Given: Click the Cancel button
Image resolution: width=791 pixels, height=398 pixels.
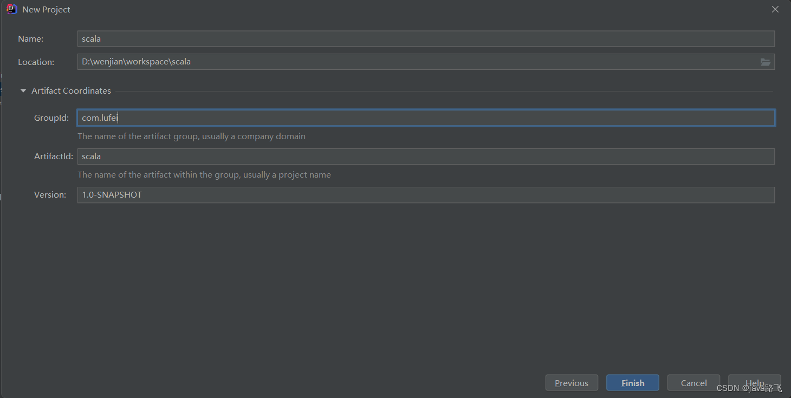Looking at the screenshot, I should click(x=693, y=383).
